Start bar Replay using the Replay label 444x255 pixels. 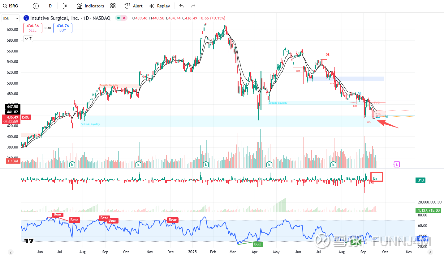click(163, 6)
